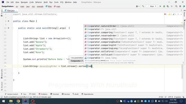186x104 pixels.
Task: Click the Next Tip link in completion popup
Action: [131, 63]
